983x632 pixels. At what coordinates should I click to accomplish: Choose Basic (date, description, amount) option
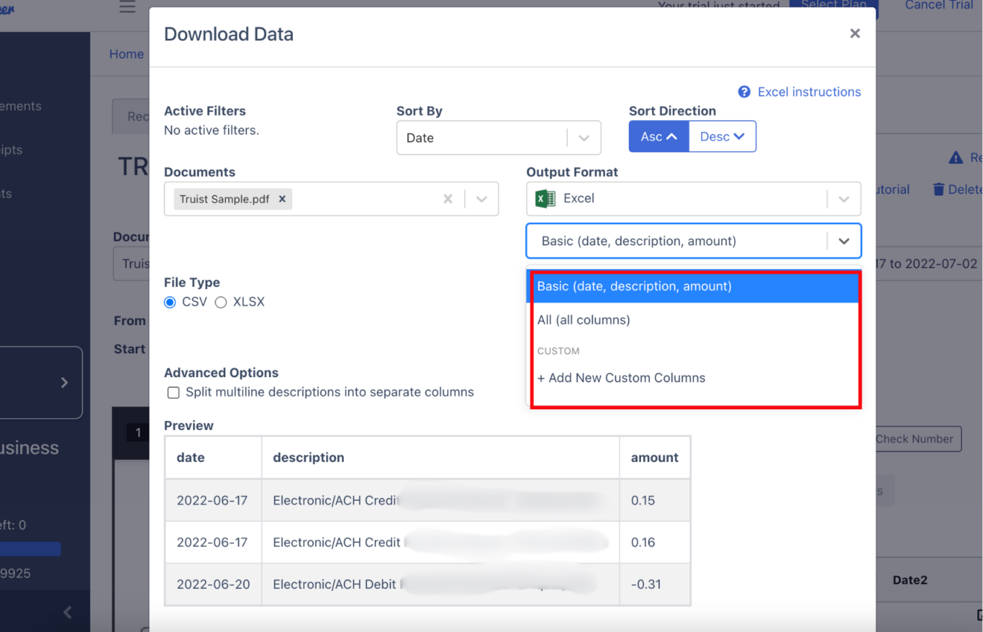pos(694,287)
